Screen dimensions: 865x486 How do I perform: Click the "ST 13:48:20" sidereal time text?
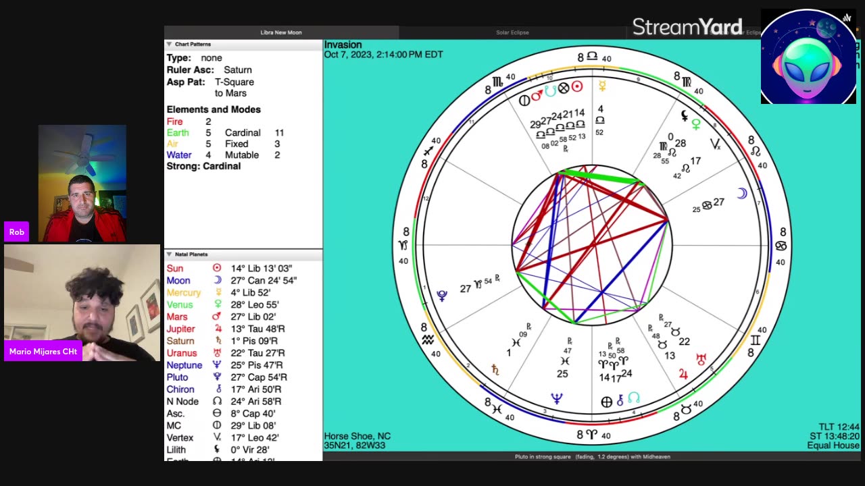833,436
